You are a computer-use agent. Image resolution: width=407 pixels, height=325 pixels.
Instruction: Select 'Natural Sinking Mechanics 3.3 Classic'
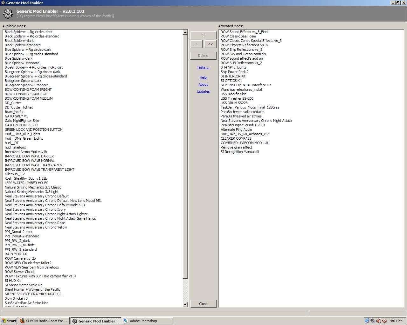(33, 187)
